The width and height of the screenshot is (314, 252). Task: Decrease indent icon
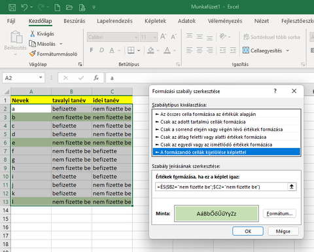coord(222,50)
